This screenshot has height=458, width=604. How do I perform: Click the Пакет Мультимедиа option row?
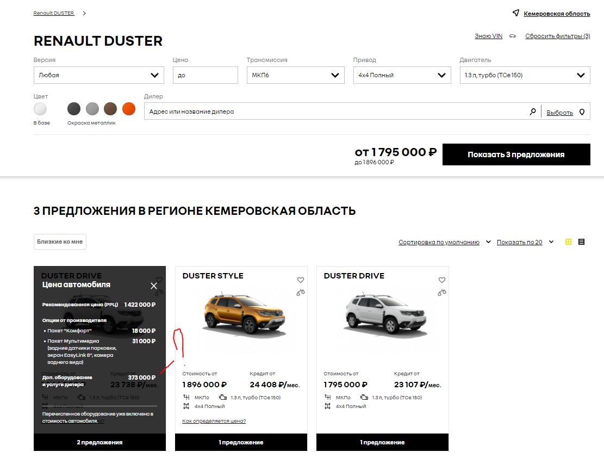(99, 351)
